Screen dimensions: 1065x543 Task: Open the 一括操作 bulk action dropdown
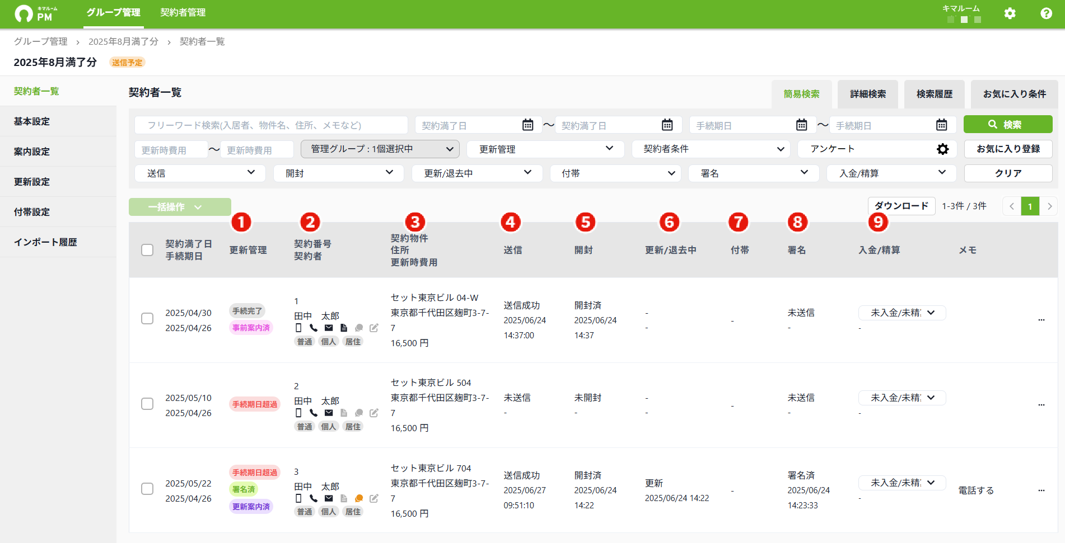pyautogui.click(x=180, y=207)
